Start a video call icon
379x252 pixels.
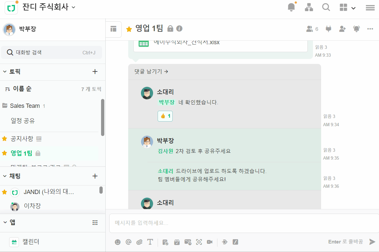pyautogui.click(x=210, y=242)
